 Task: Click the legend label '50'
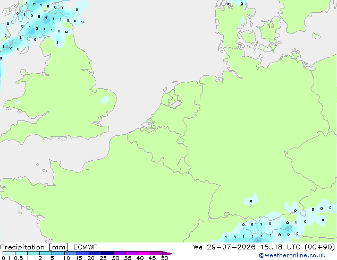tap(165, 258)
